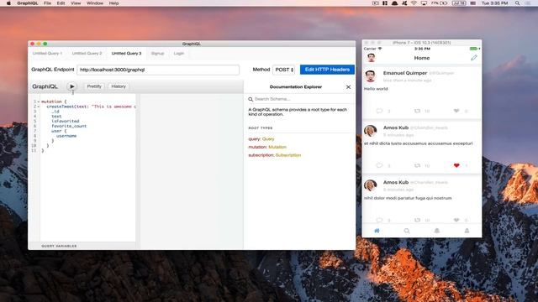The width and height of the screenshot is (538, 302).
Task: Tap the profile avatar in simulator header
Action: point(371,58)
